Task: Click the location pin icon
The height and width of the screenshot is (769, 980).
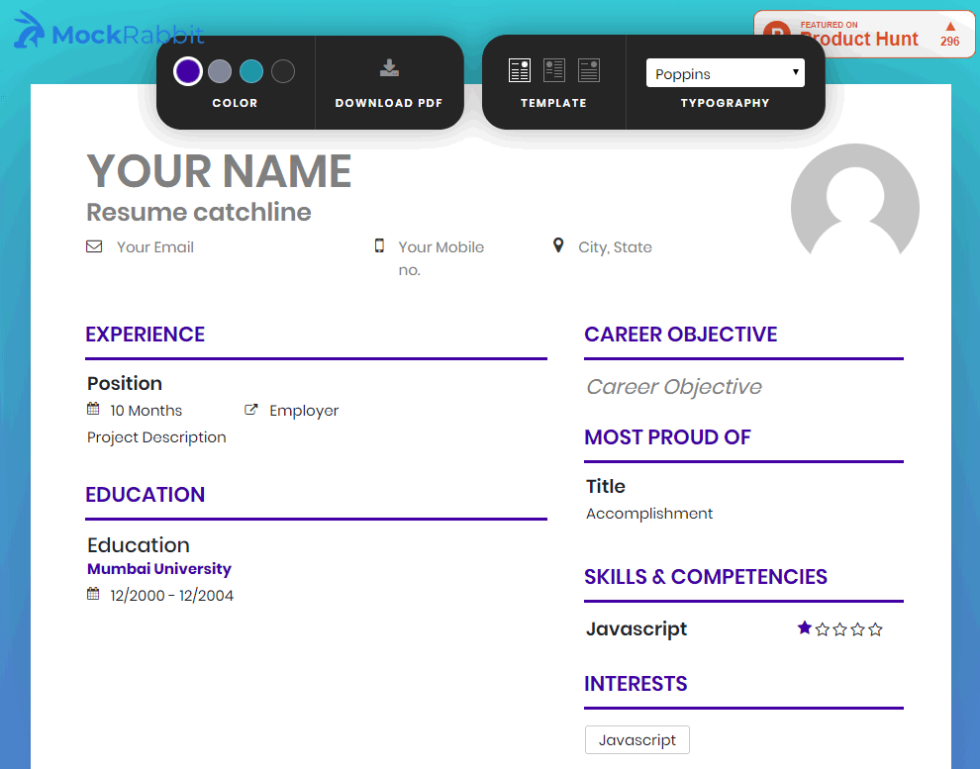Action: tap(558, 244)
